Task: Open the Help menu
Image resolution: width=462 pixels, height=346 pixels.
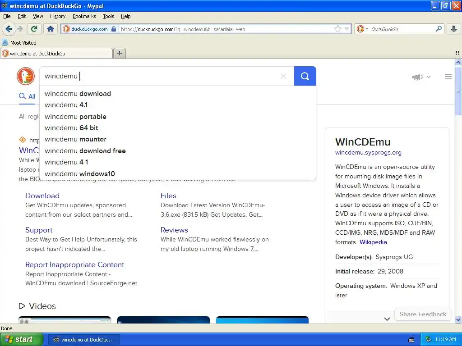Action: tap(125, 16)
